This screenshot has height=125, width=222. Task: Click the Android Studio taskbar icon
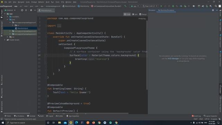coord(71,123)
